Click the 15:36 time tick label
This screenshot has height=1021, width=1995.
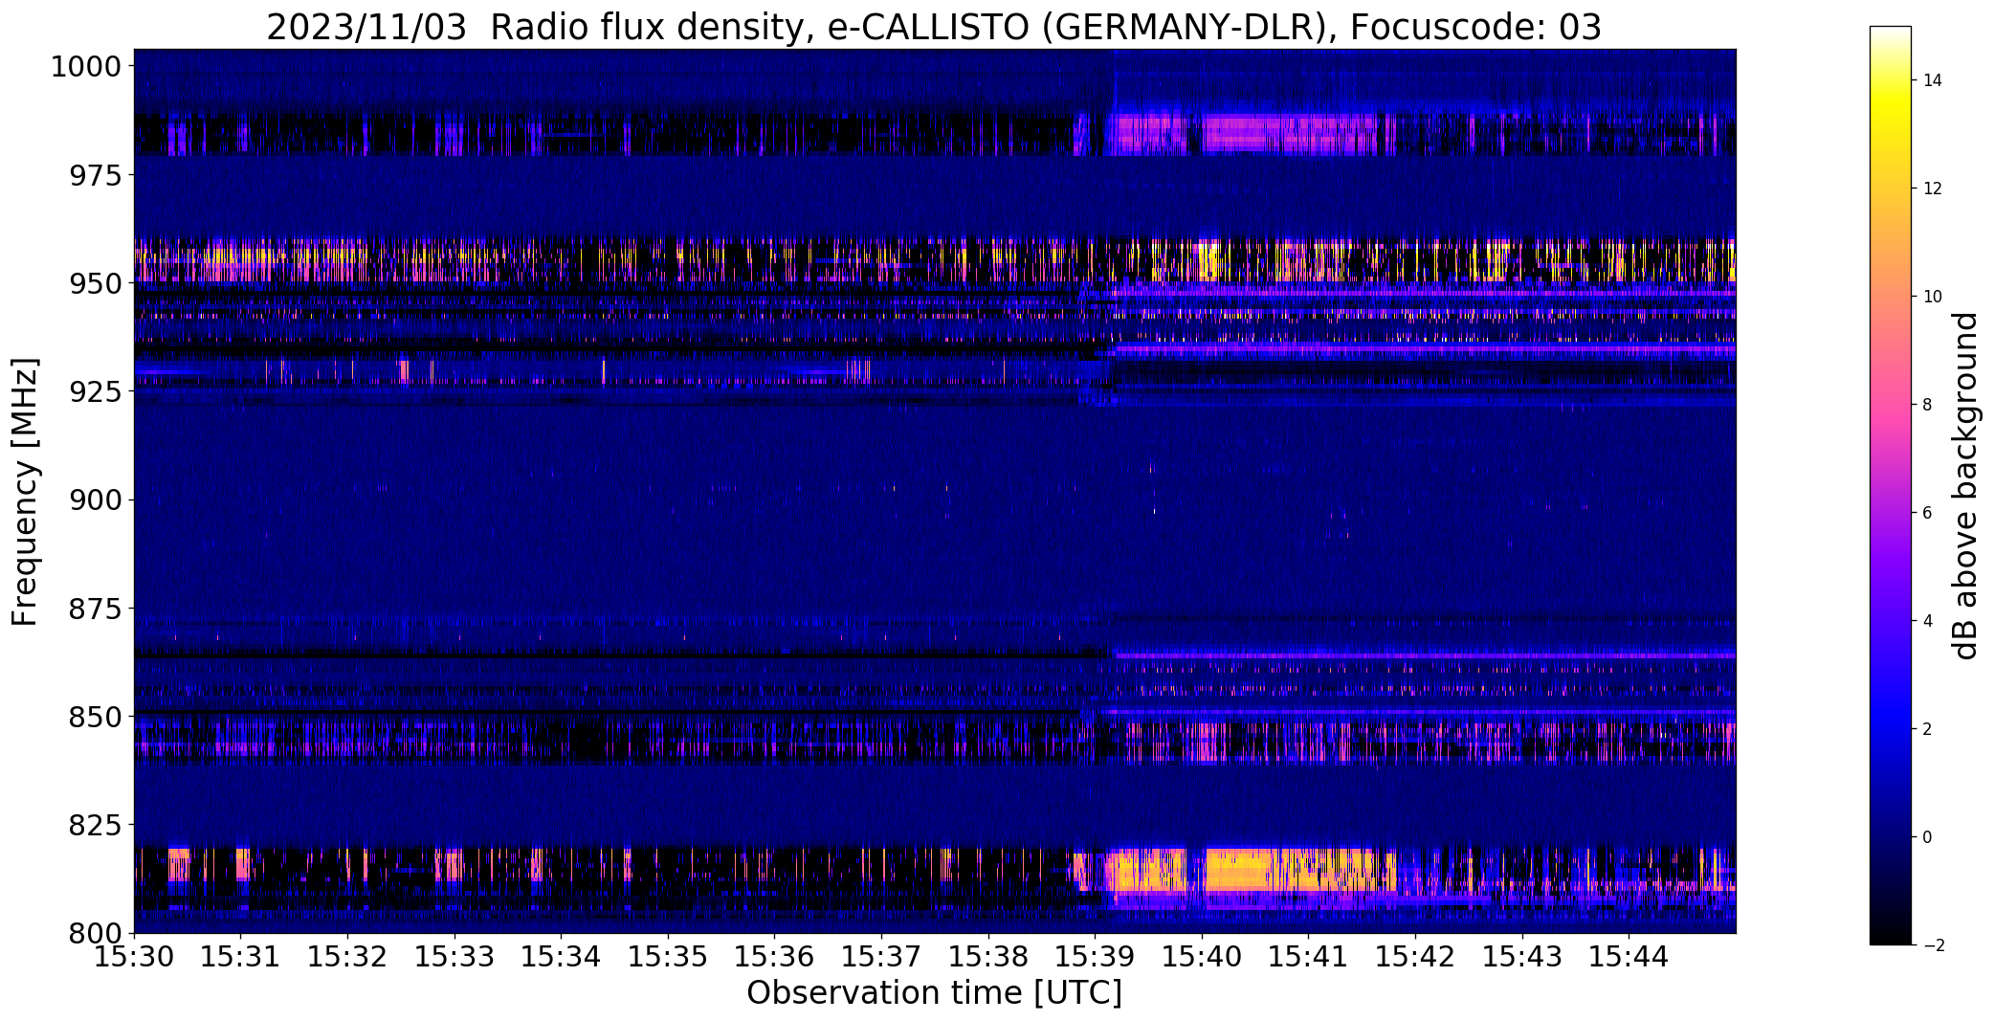[775, 957]
